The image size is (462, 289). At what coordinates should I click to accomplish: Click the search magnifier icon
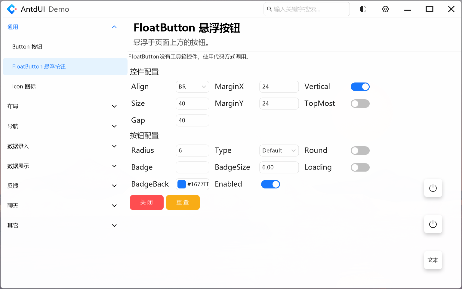[269, 9]
